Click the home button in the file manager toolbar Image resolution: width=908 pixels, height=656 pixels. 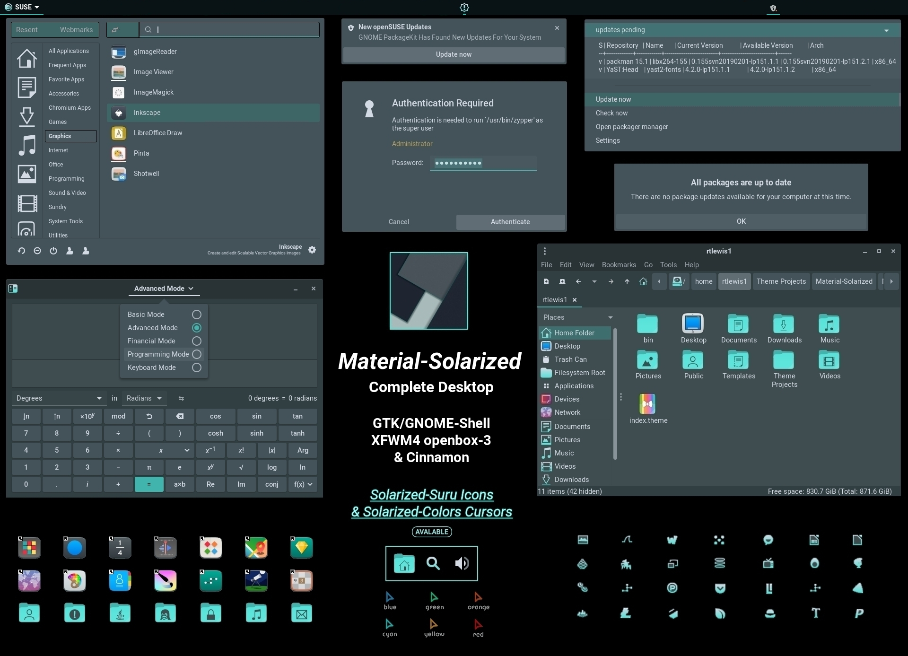point(643,281)
